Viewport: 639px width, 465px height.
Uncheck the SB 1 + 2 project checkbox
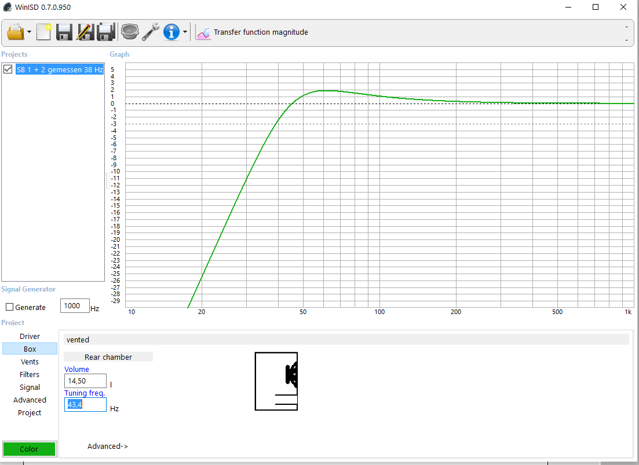(8, 69)
